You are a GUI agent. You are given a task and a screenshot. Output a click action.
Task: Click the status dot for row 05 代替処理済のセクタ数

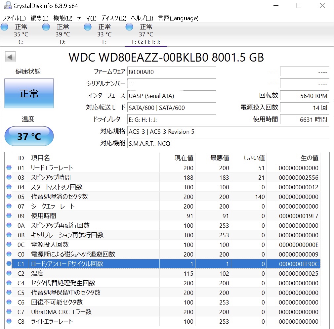pyautogui.click(x=9, y=196)
